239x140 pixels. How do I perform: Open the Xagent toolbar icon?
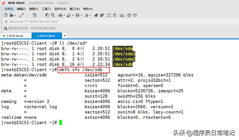click(x=102, y=15)
